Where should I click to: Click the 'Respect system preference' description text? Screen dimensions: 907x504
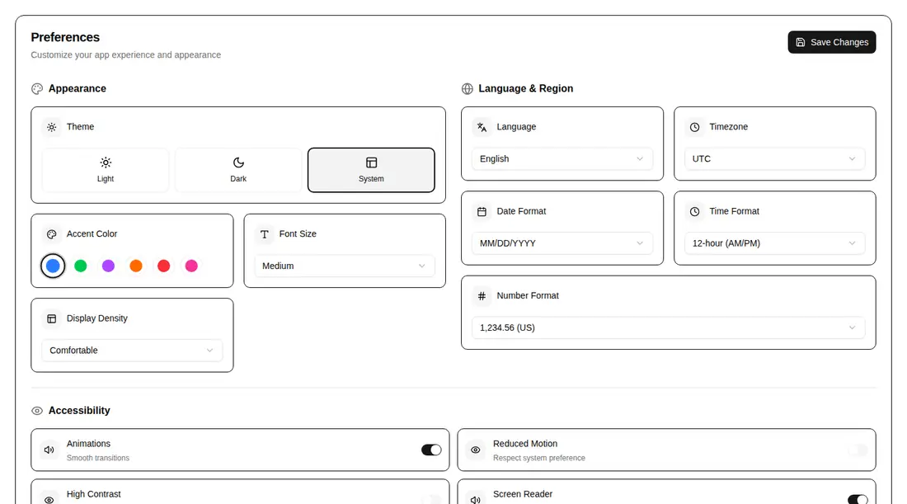[x=539, y=458]
